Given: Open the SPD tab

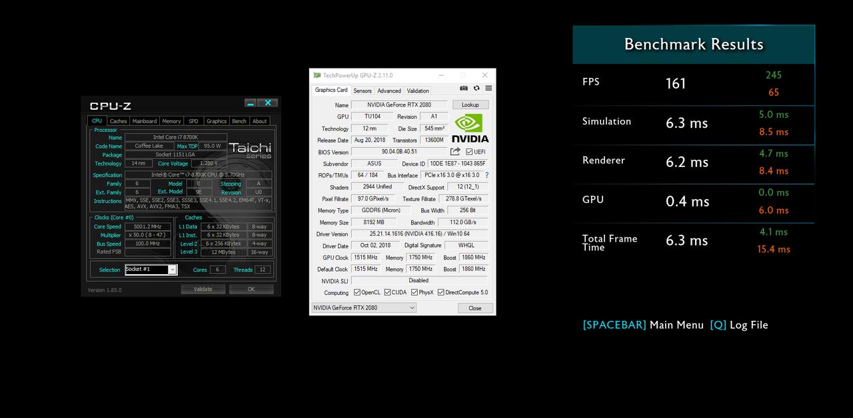Looking at the screenshot, I should (193, 121).
